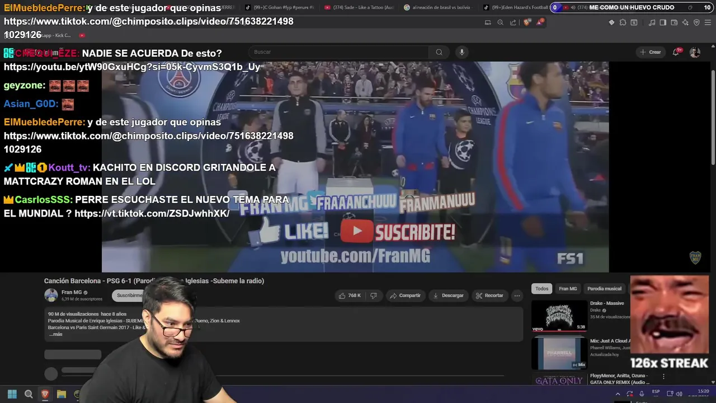Click the Brave browser taskbar icon
This screenshot has height=403, width=716.
click(x=45, y=394)
